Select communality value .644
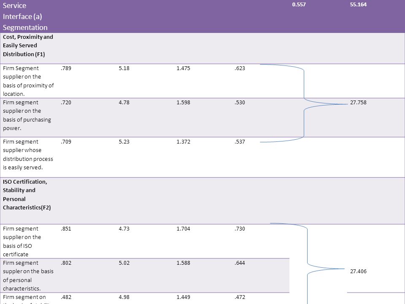405x304 pixels. [240, 263]
